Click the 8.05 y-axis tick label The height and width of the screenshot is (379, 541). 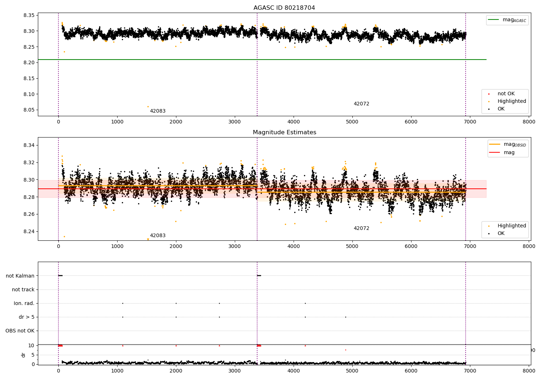tap(29, 110)
